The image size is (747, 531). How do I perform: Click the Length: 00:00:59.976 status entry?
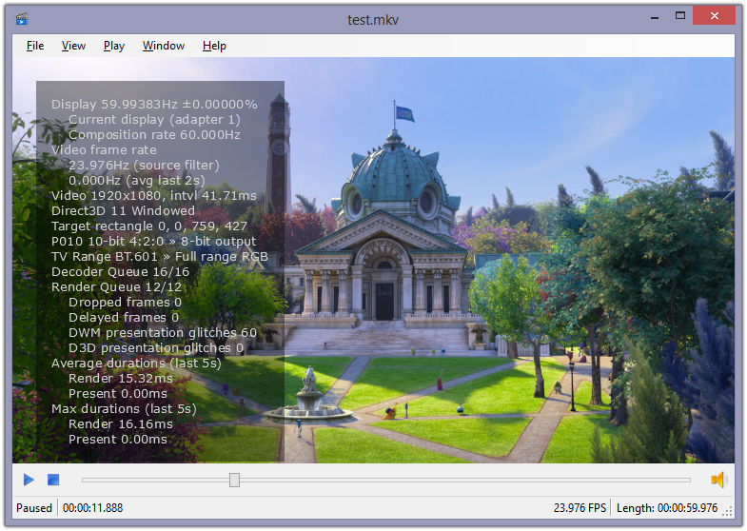click(x=667, y=508)
